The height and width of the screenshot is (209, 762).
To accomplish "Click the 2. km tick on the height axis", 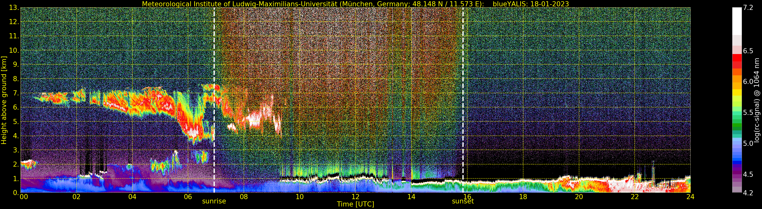I will [16, 164].
